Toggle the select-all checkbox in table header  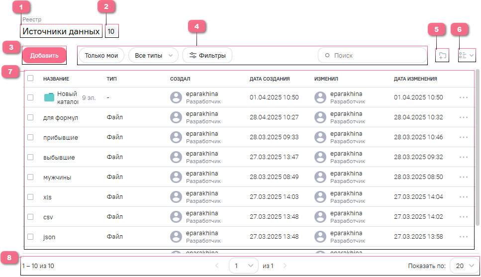(x=30, y=79)
